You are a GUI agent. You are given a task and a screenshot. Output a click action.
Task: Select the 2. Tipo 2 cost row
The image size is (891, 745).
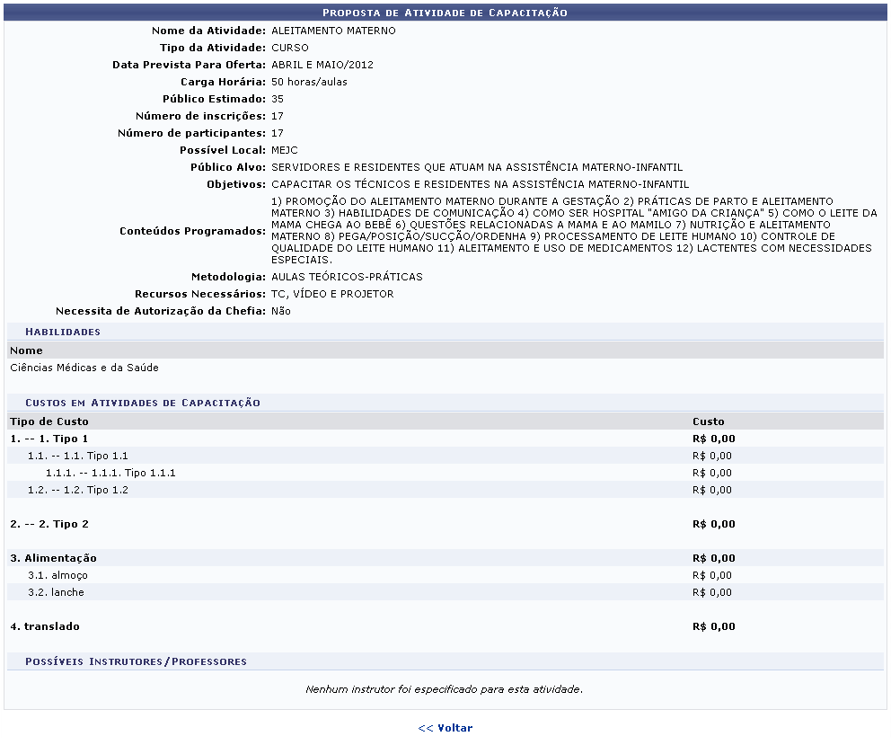tap(49, 524)
